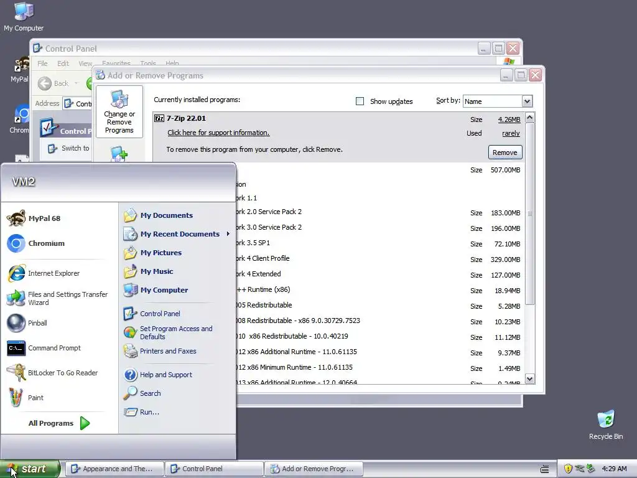Click here for support information link
Screen dimensions: 637x478
[218, 133]
